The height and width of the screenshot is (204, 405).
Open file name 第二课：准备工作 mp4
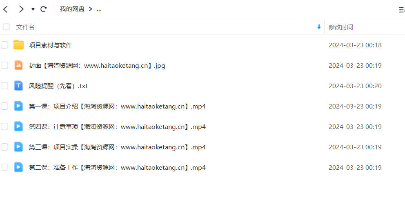pyautogui.click(x=117, y=168)
